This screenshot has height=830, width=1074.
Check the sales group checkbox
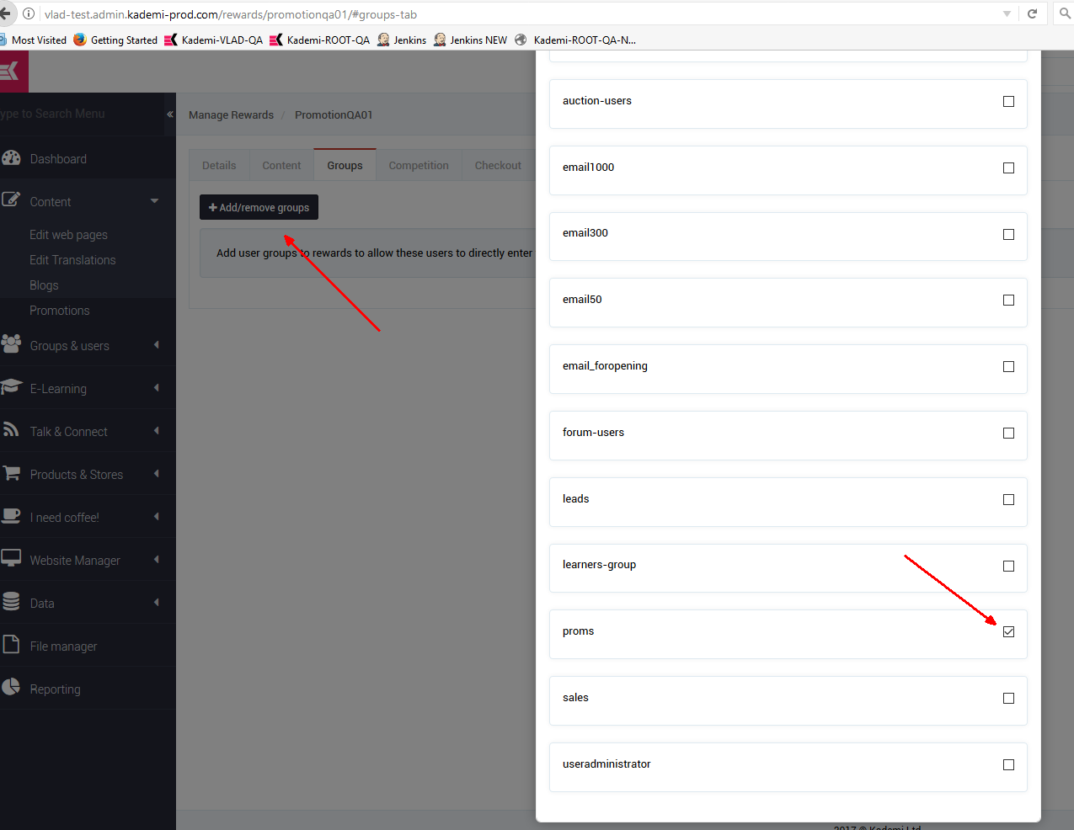coord(1008,698)
